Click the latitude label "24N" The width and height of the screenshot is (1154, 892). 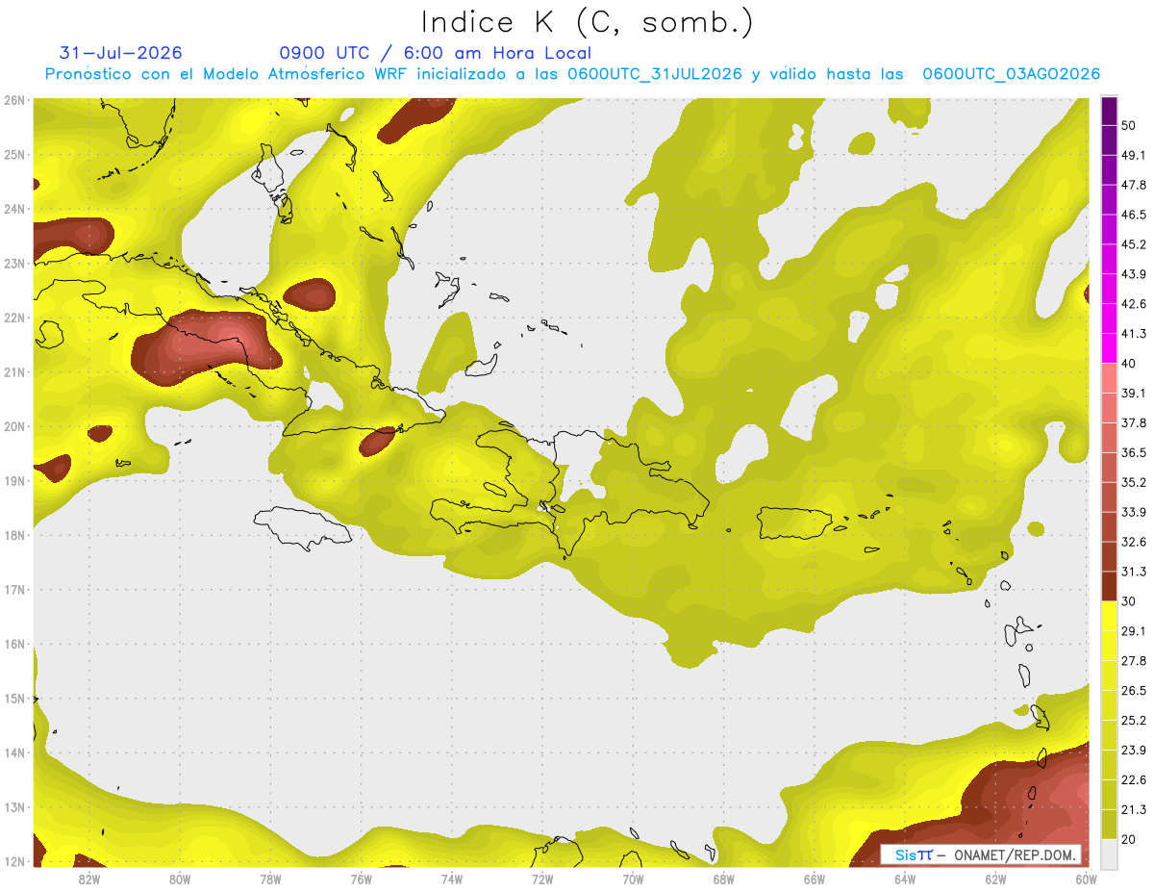pos(14,209)
